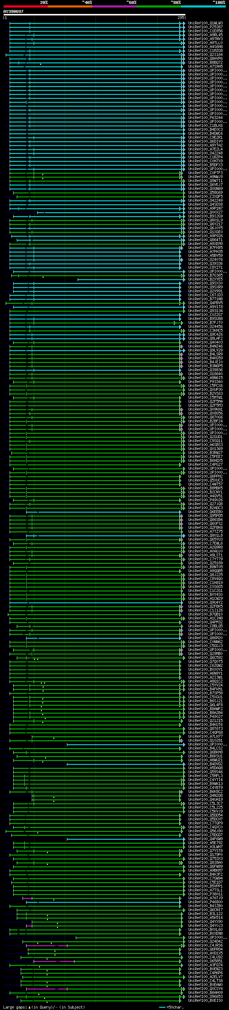Select the UniRef100_Q09KA1 label
229x1010 pixels.
tap(205, 409)
